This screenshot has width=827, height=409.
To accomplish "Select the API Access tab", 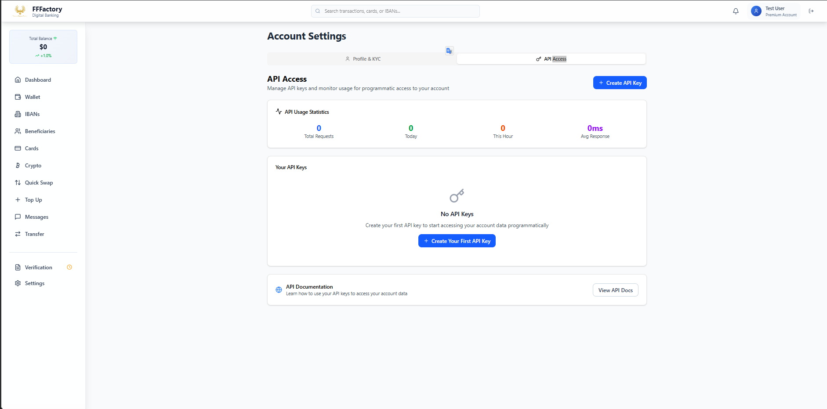I will [551, 59].
